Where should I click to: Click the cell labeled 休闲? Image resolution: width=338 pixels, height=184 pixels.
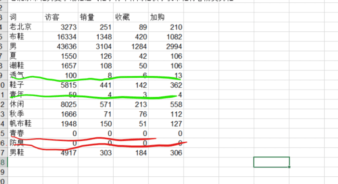pyautogui.click(x=25, y=104)
